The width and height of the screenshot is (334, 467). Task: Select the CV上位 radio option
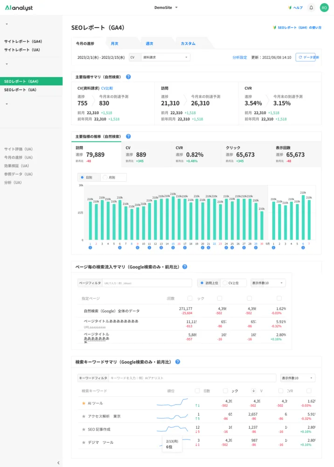click(225, 283)
